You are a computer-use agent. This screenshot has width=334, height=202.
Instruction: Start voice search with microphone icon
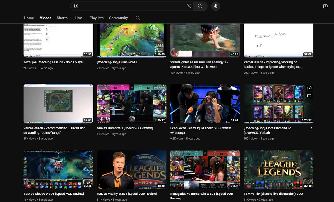(216, 6)
